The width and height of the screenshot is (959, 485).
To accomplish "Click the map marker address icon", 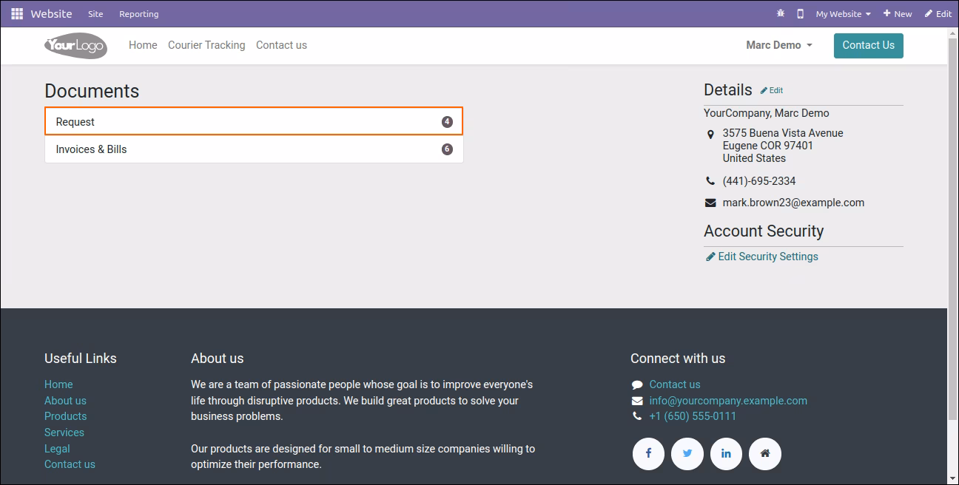I will coord(710,134).
